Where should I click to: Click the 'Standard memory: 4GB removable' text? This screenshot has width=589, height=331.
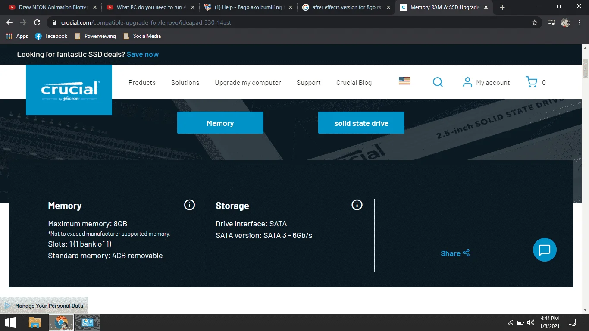click(x=105, y=256)
